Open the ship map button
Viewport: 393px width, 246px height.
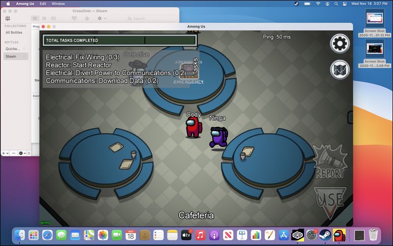coord(339,70)
